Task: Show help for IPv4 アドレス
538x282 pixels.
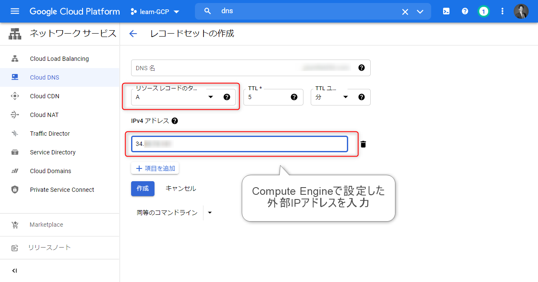Action: pyautogui.click(x=175, y=121)
